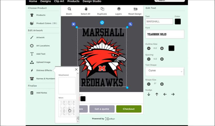Choose Add Text tool
The image size is (215, 126).
coord(38,54)
